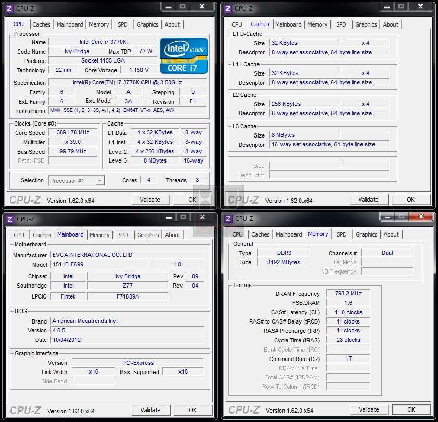Click the Specification field i7-3770K CPU @ 3.50GHz
This screenshot has height=422, width=438.
point(127,83)
